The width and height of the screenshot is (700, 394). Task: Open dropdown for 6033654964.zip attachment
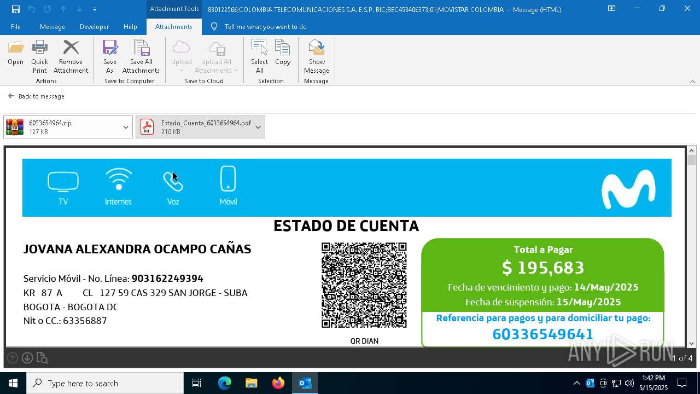pyautogui.click(x=126, y=127)
